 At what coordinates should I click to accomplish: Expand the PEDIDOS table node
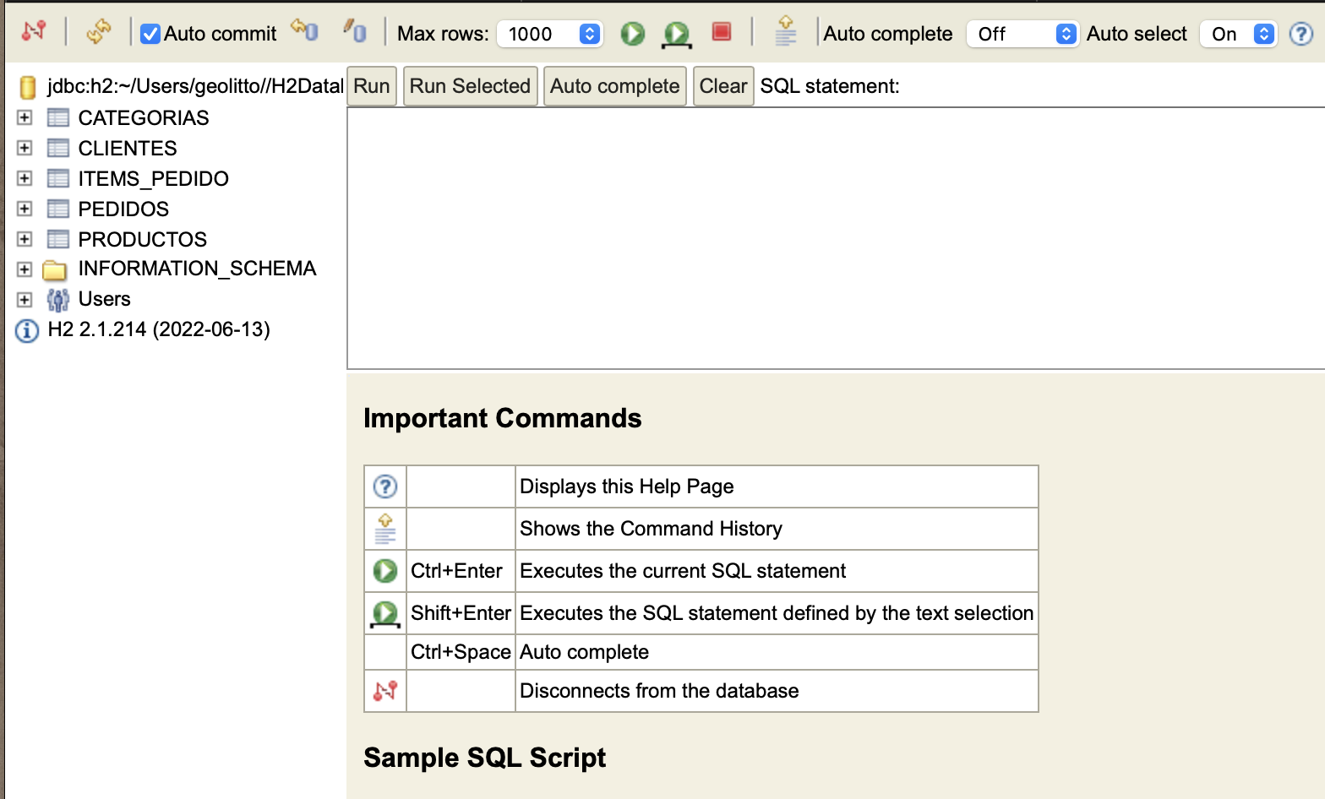point(25,209)
